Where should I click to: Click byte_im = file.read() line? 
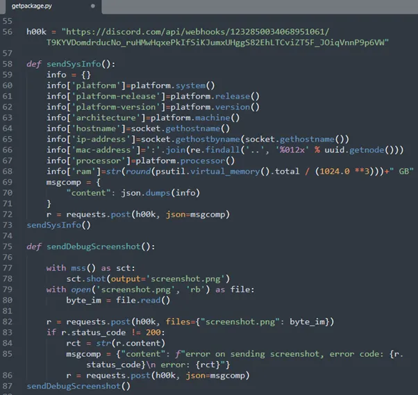pyautogui.click(x=118, y=301)
